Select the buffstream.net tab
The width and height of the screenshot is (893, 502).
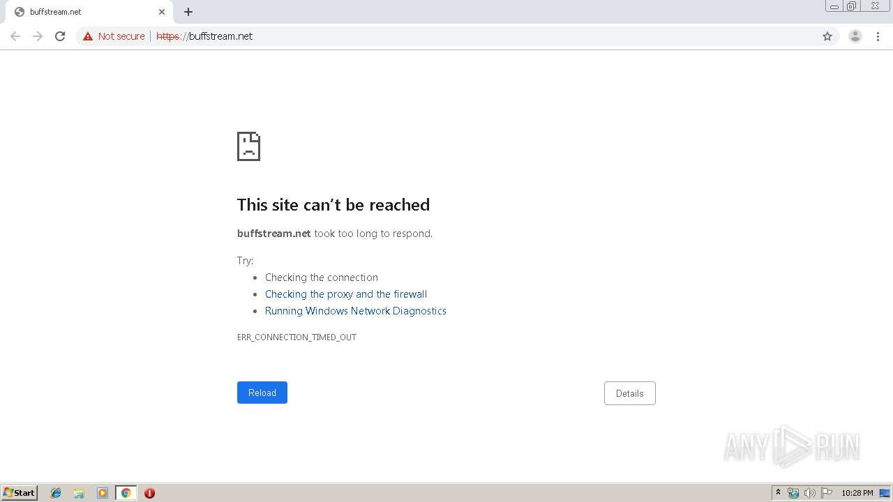pyautogui.click(x=89, y=12)
